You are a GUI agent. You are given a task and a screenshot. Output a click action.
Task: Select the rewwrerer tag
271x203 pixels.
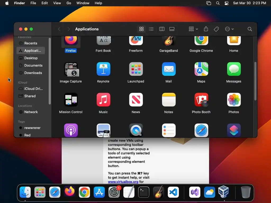(31, 128)
